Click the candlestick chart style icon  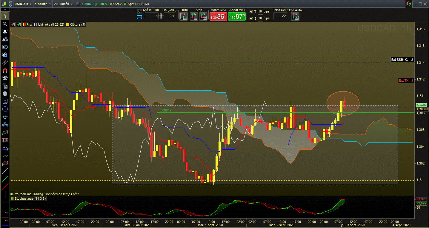(x=4, y=4)
